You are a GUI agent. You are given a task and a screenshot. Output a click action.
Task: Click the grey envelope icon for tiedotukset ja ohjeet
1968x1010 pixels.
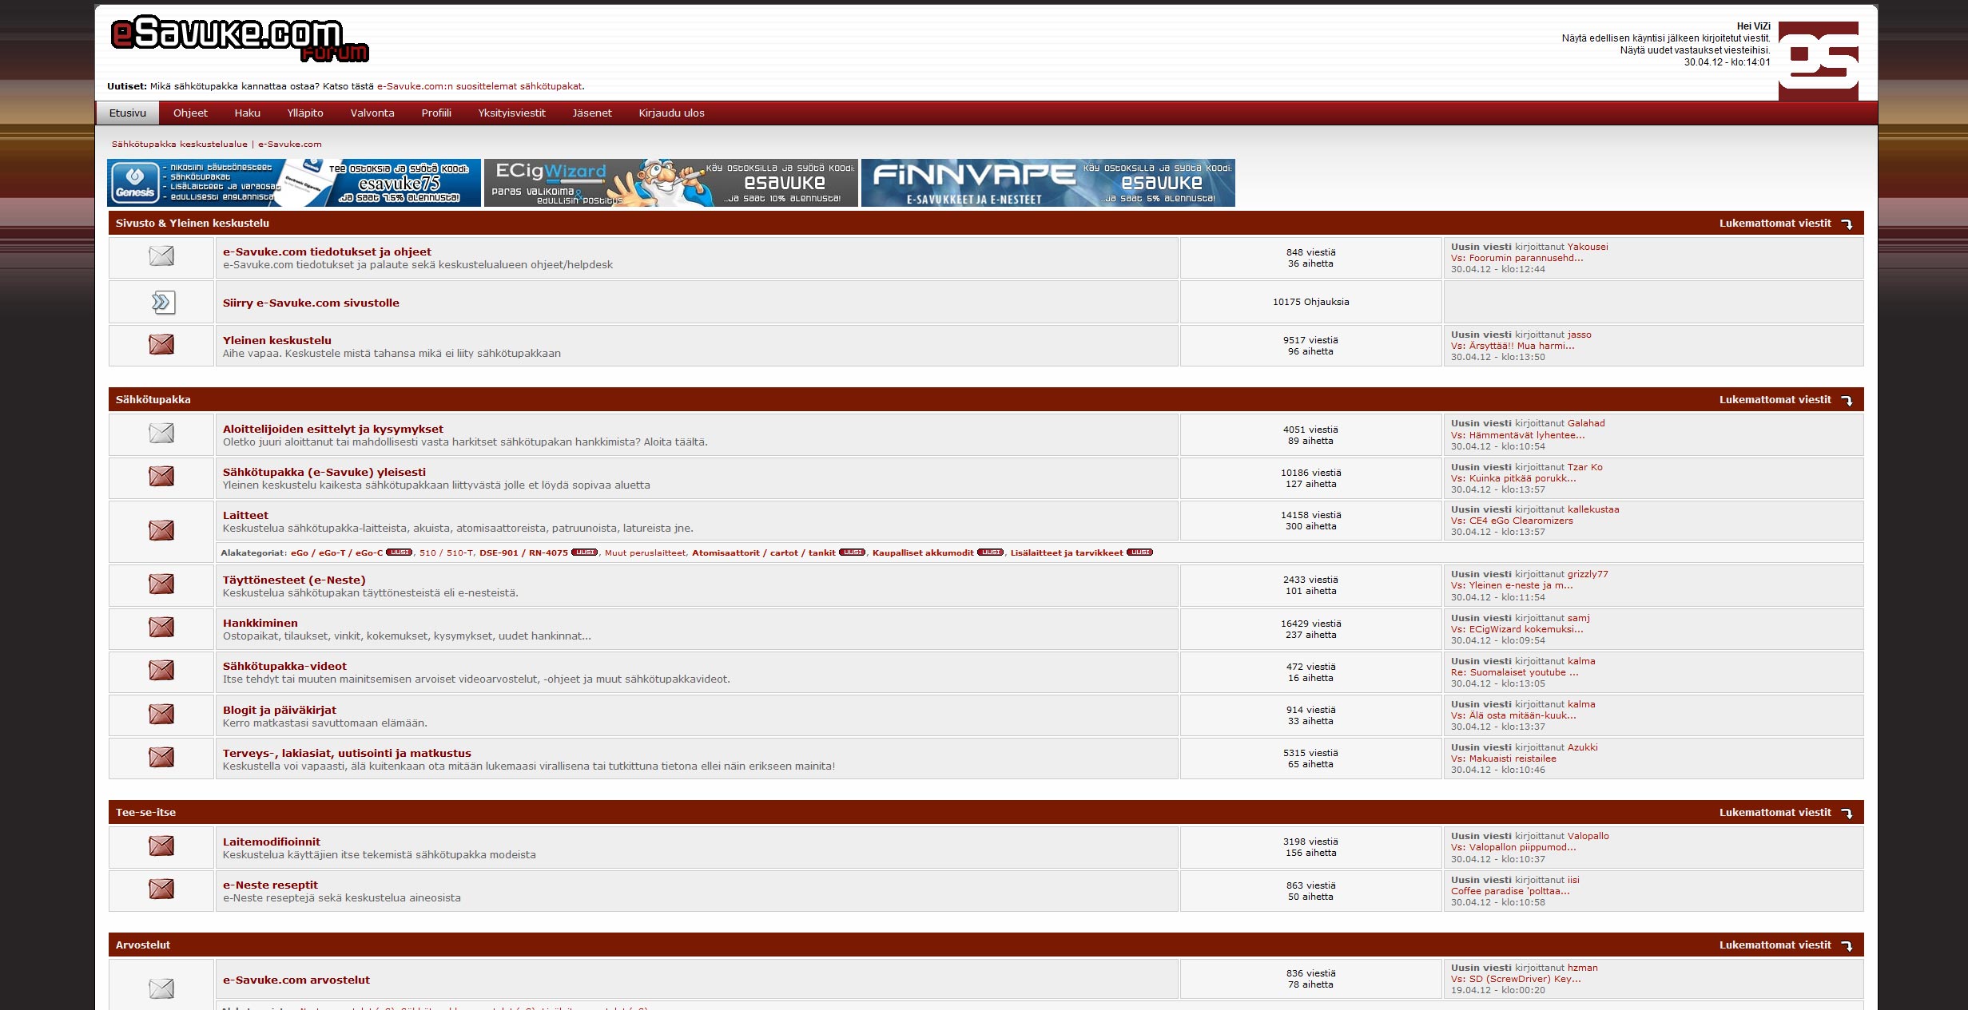(161, 256)
